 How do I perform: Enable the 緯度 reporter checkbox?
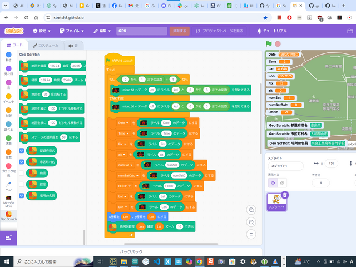click(22, 173)
